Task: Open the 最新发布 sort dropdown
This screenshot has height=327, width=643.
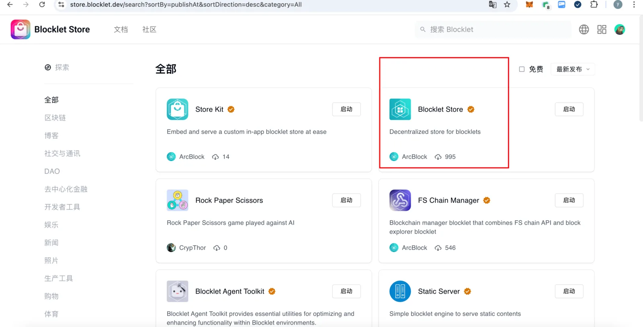Action: click(x=573, y=69)
